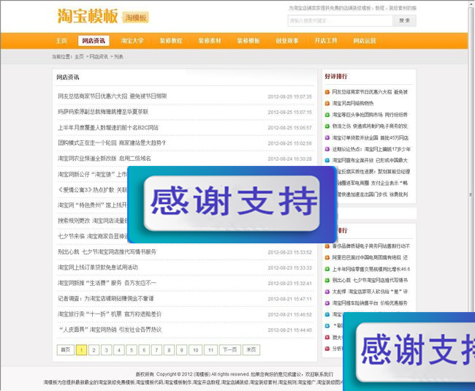Viewport: 475px width, 391px height.
Task: Go to page 4 in pagination
Action: 119,350
